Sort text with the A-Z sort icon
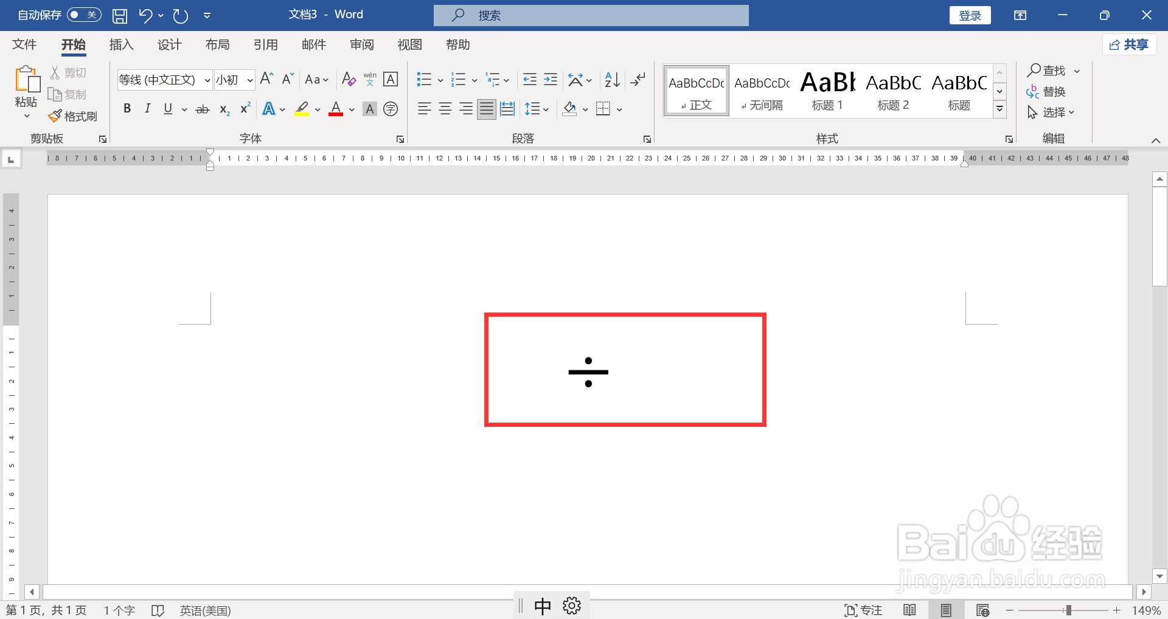Viewport: 1168px width, 619px height. [x=612, y=79]
